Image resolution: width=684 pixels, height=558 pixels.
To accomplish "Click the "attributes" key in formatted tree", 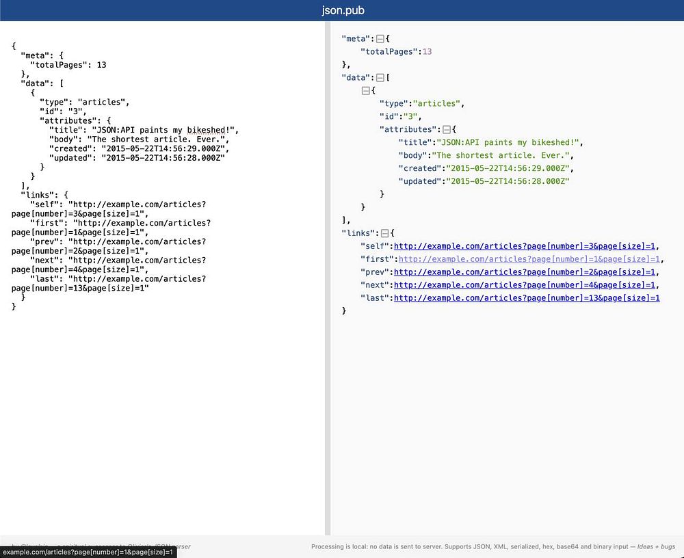I will (408, 129).
